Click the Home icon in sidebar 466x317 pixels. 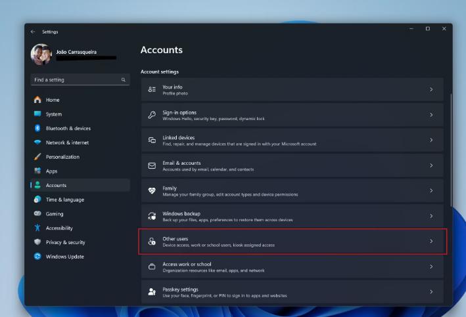point(37,100)
